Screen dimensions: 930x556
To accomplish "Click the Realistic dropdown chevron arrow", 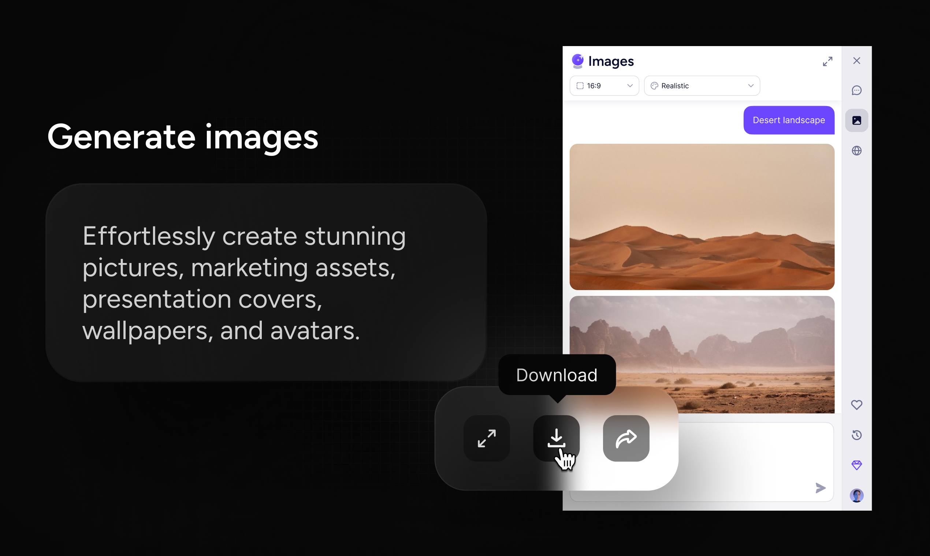I will [750, 86].
